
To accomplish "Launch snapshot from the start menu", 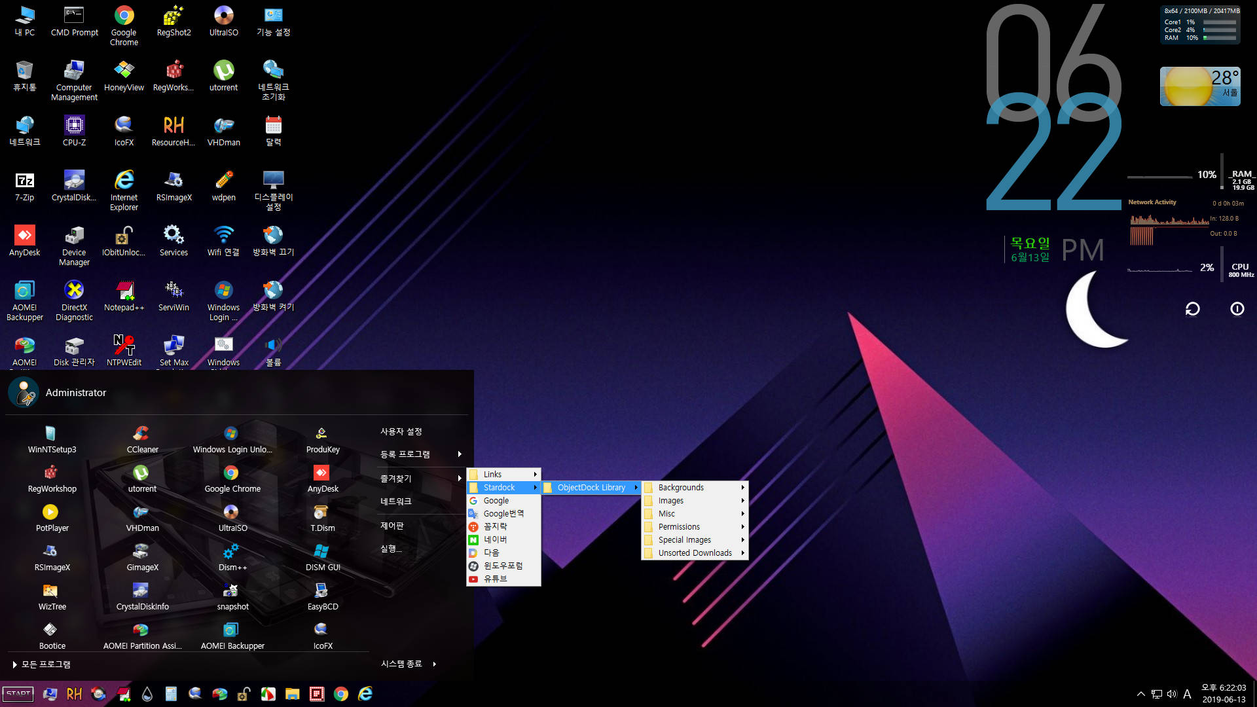I will [x=232, y=596].
